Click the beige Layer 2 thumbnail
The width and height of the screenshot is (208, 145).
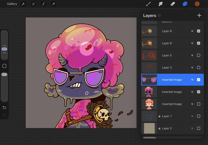tap(149, 129)
